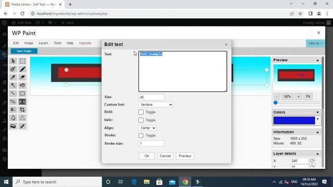Image resolution: width=333 pixels, height=187 pixels.
Task: Select the arrow Select tool
Action: [x=13, y=61]
